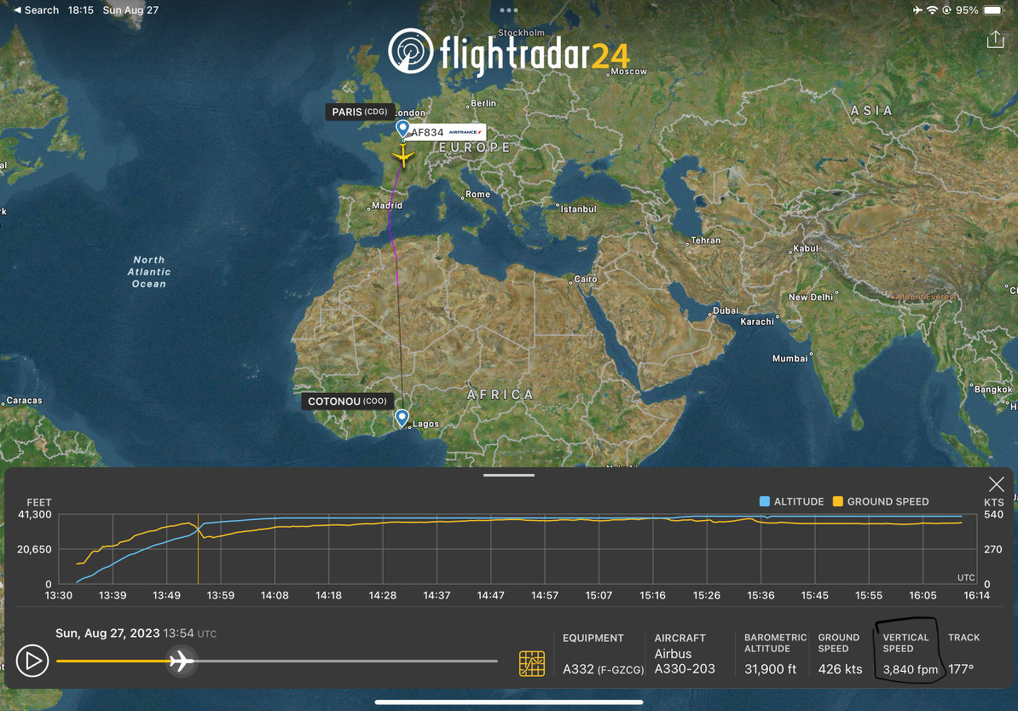This screenshot has width=1018, height=711.
Task: Tap the Rome city label on map
Action: point(477,194)
